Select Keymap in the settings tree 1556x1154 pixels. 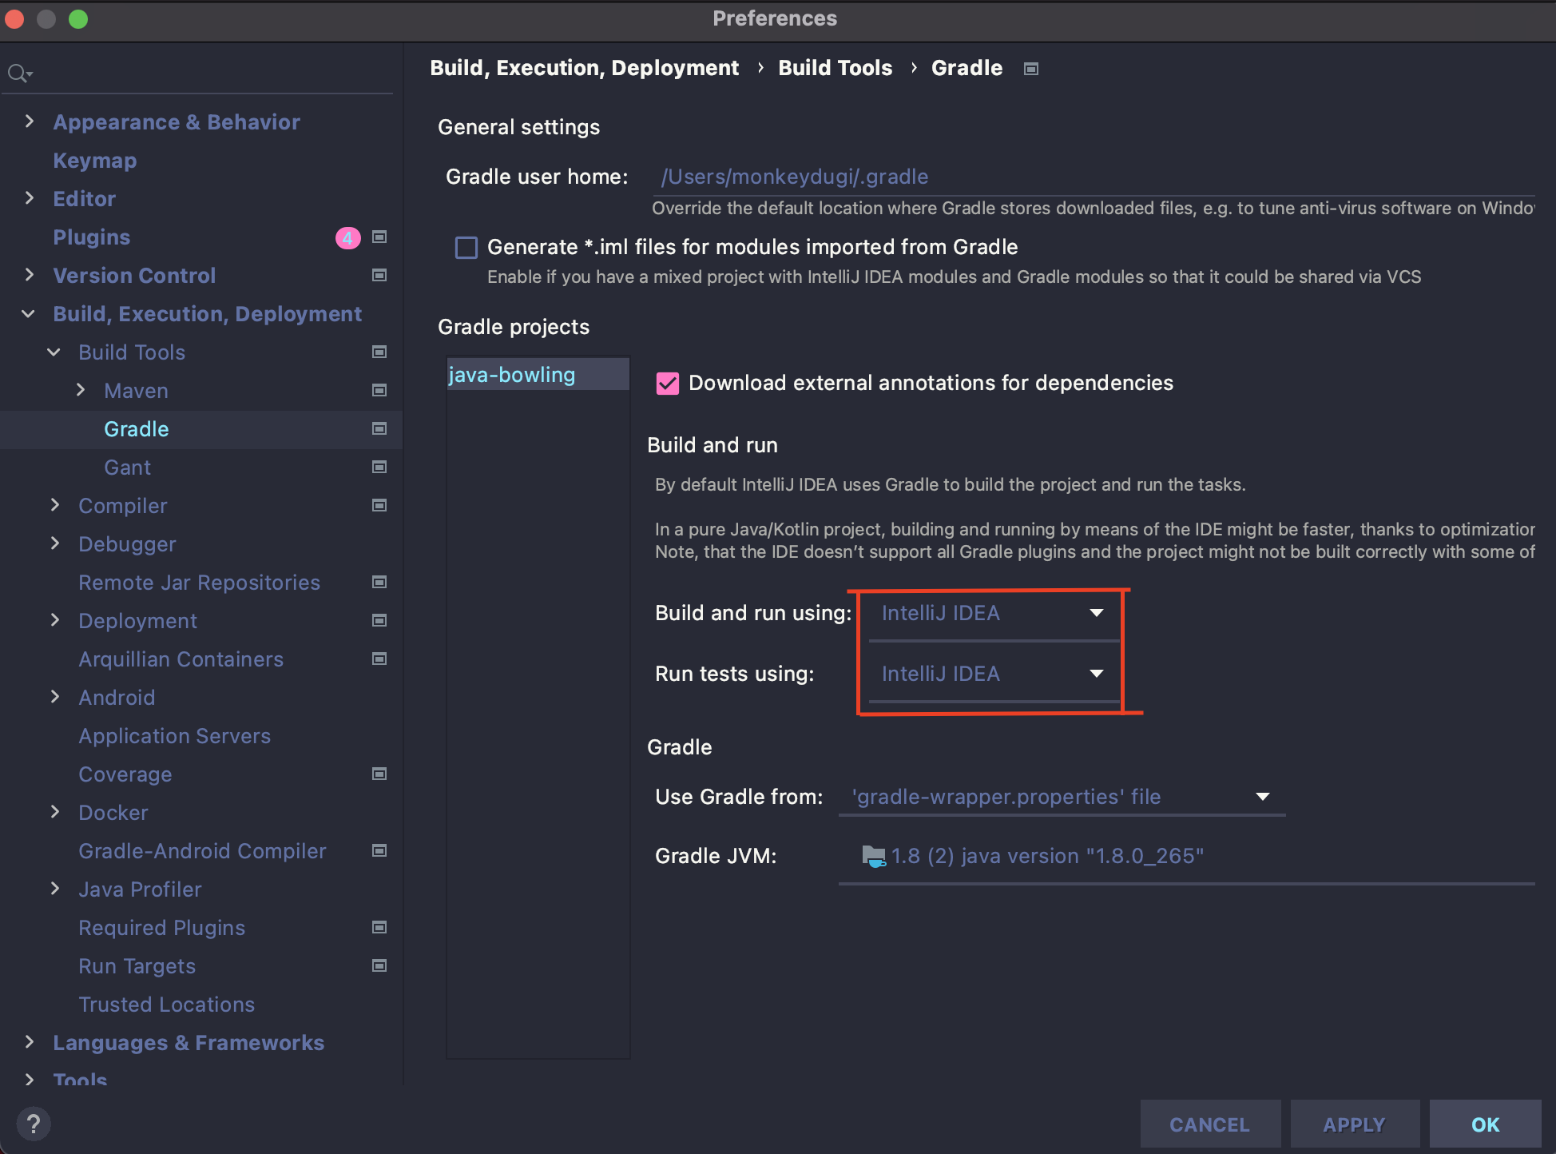(x=94, y=161)
